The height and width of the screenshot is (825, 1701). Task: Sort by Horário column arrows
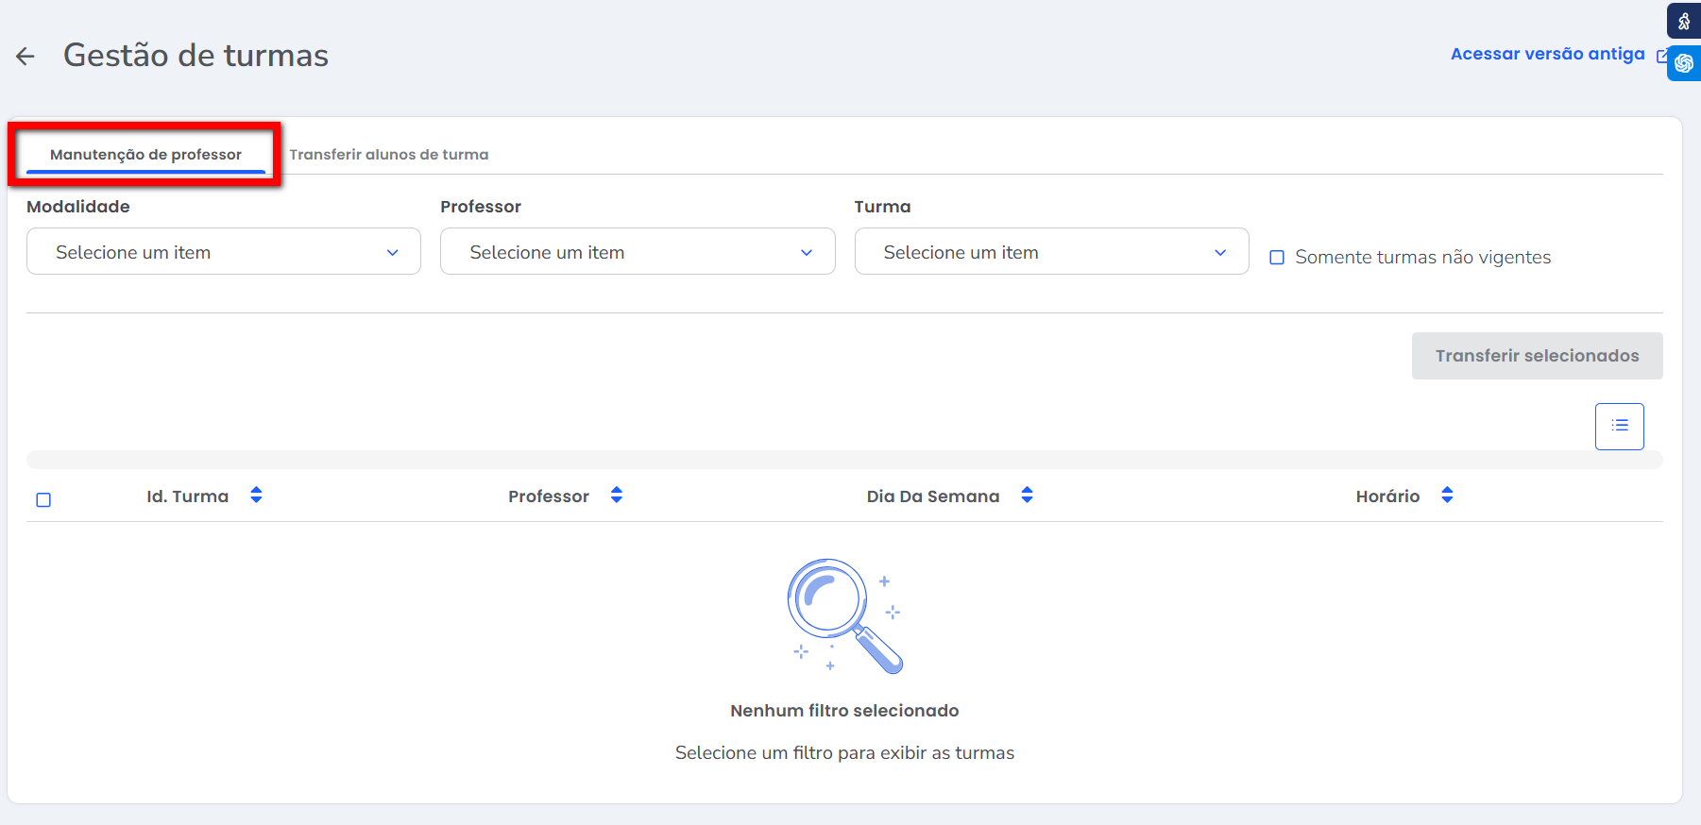[1447, 496]
